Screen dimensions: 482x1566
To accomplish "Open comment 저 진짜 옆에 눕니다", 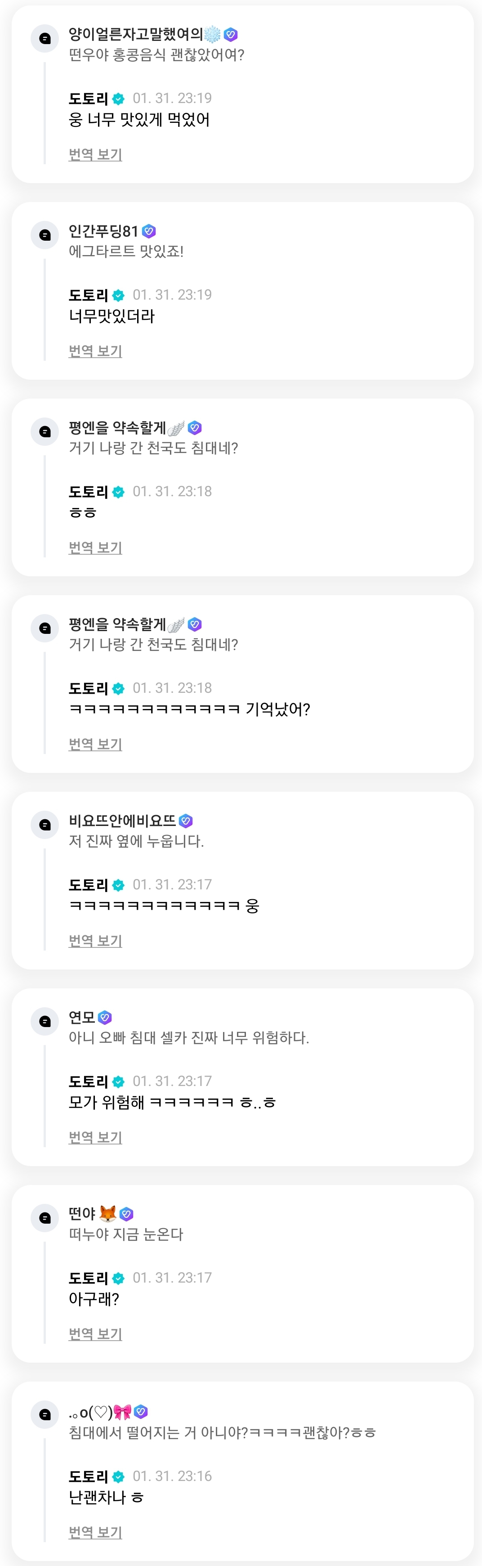I will click(x=136, y=841).
